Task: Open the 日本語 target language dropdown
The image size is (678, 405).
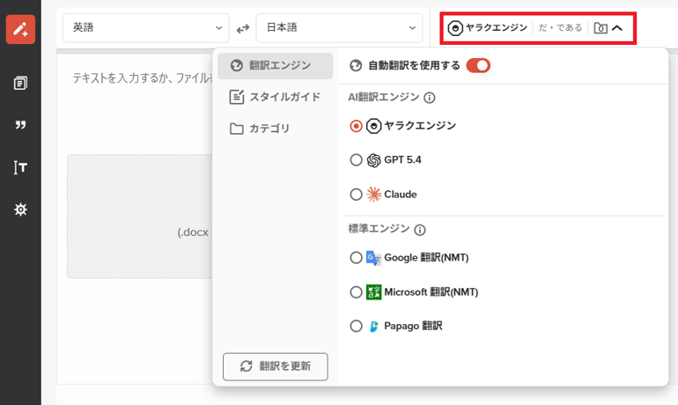Action: pyautogui.click(x=339, y=28)
